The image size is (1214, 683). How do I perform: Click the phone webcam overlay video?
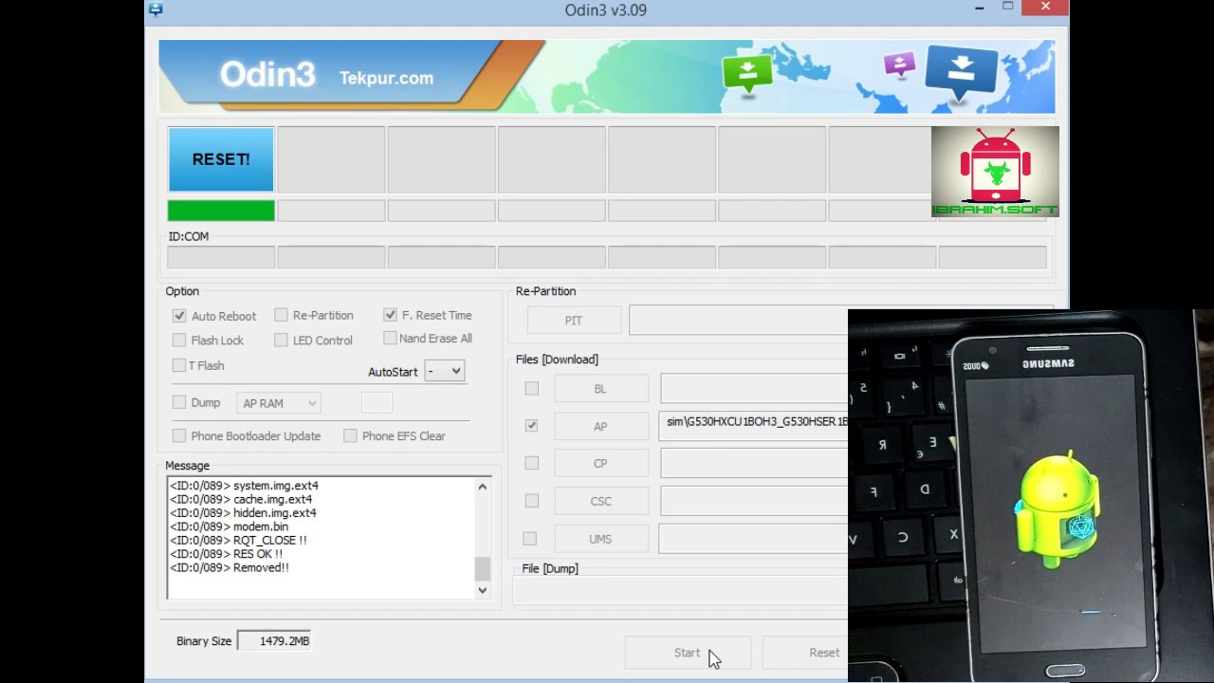[x=1031, y=496]
